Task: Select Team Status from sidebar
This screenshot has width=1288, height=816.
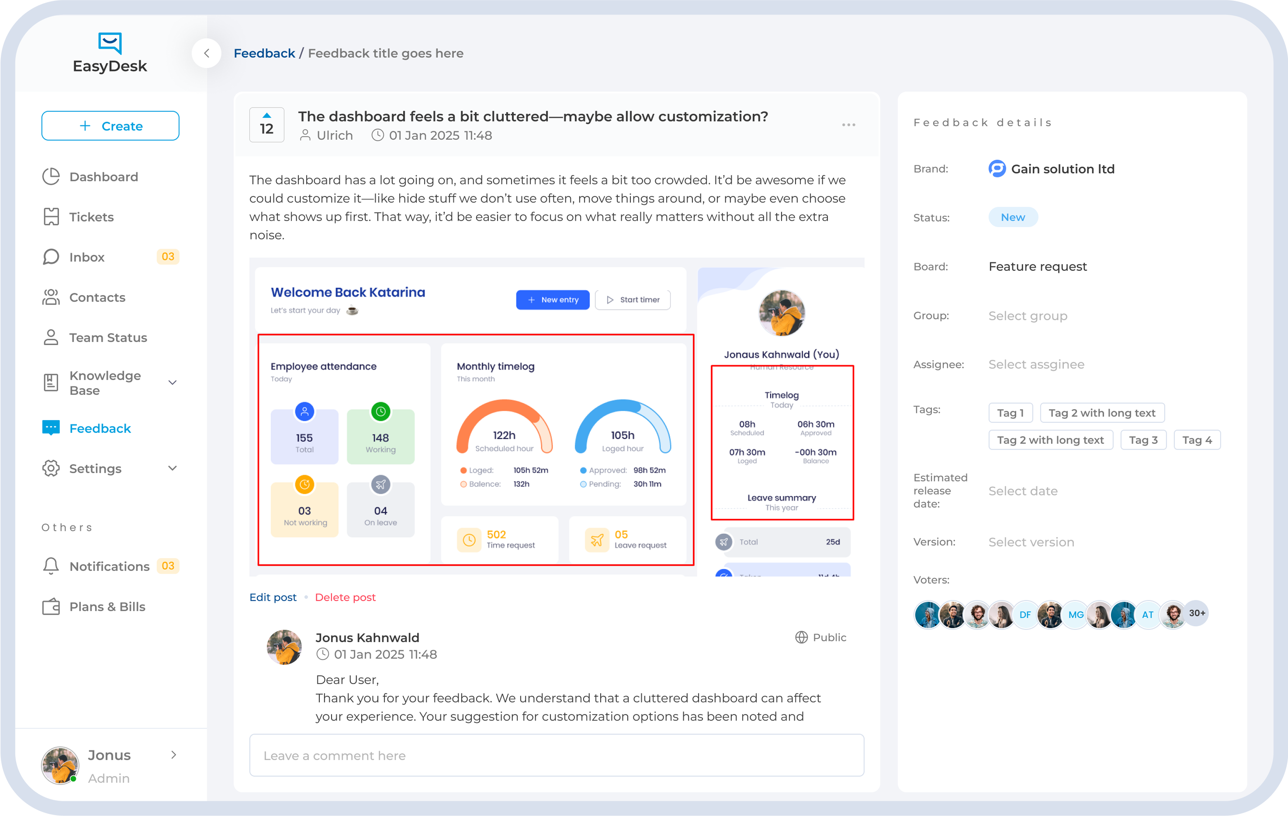Action: 107,337
